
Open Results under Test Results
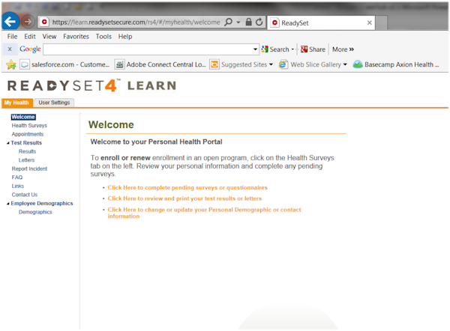click(28, 151)
